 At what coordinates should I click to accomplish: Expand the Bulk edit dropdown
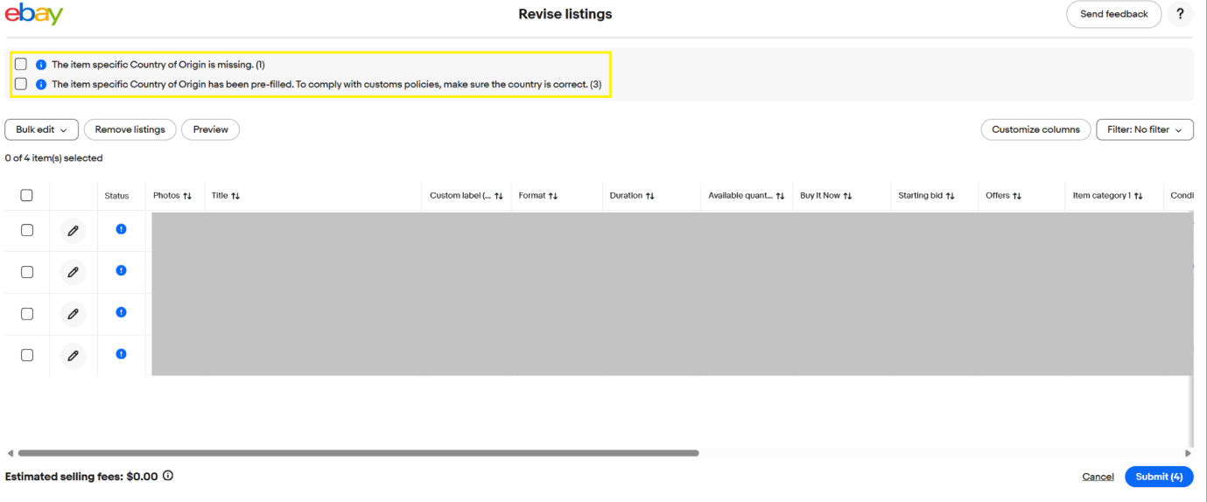(x=41, y=129)
